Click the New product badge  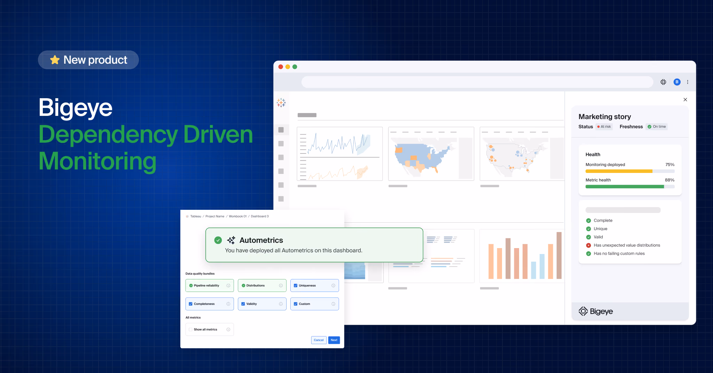(x=88, y=60)
